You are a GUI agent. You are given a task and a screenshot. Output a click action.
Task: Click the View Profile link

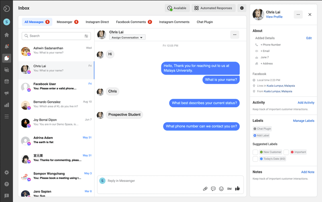274,17
